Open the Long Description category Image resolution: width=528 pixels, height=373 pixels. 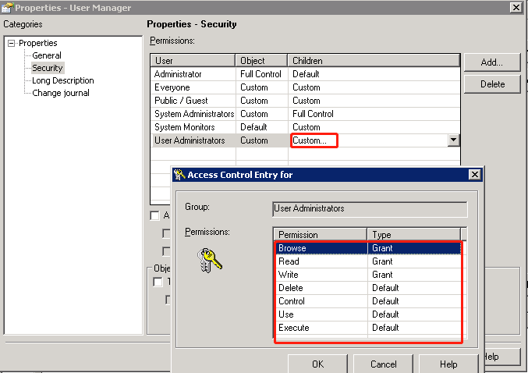coord(62,80)
